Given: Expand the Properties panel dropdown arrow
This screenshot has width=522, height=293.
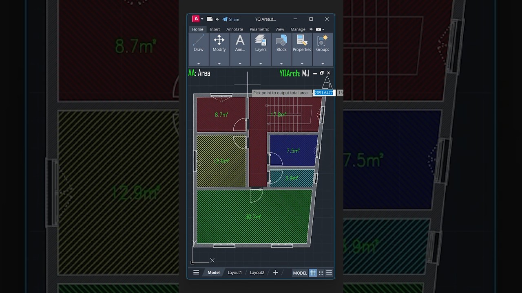Looking at the screenshot, I should coord(302,63).
